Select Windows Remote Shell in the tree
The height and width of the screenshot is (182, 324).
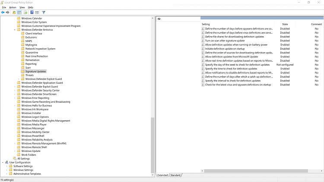click(x=34, y=147)
